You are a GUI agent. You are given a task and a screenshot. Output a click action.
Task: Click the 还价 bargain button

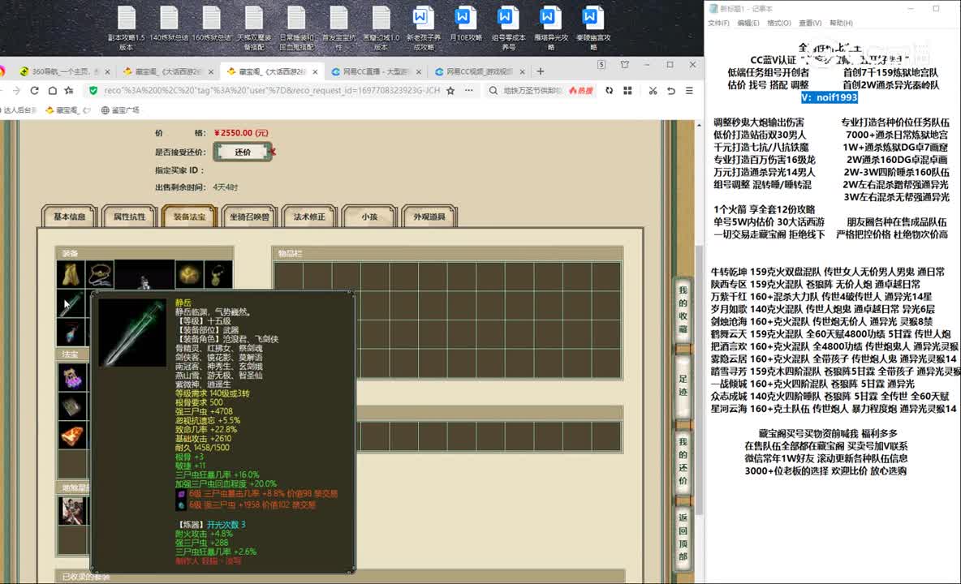pyautogui.click(x=243, y=152)
